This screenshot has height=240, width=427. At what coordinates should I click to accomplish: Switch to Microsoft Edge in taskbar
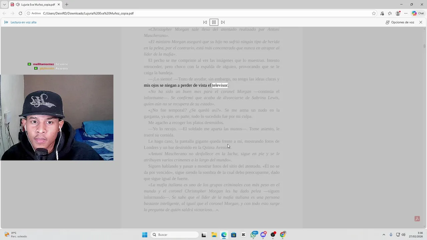(x=224, y=235)
